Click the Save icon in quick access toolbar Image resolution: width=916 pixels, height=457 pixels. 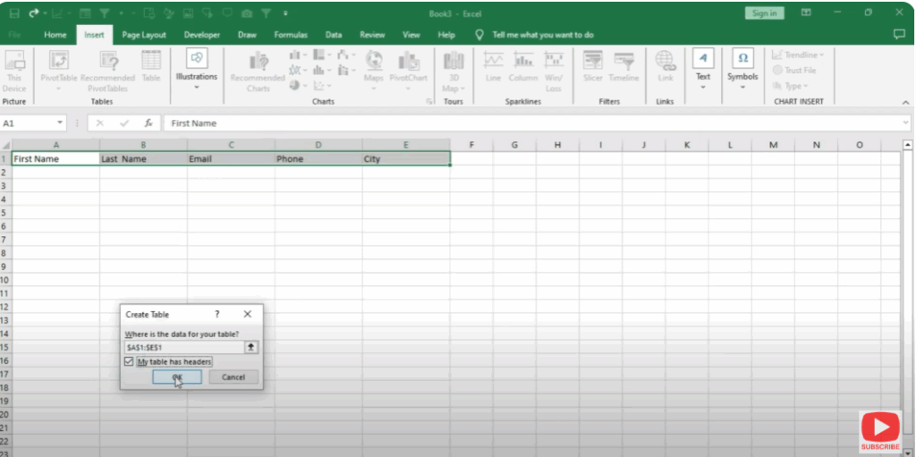13,13
